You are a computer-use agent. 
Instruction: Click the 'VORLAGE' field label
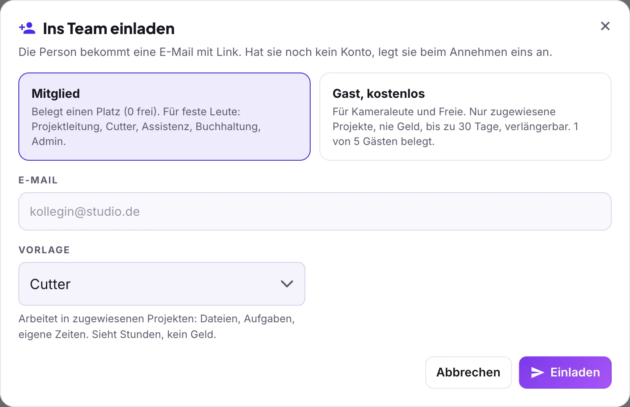[44, 250]
